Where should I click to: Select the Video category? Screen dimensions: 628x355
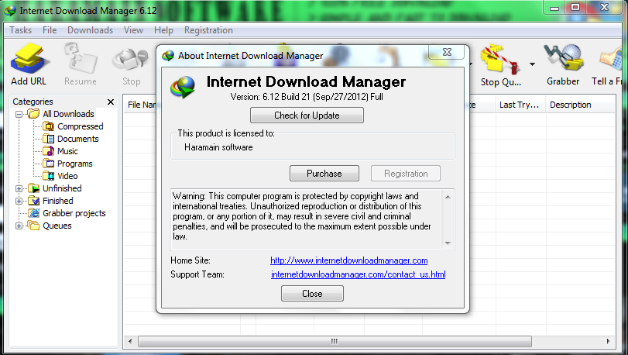click(x=67, y=176)
